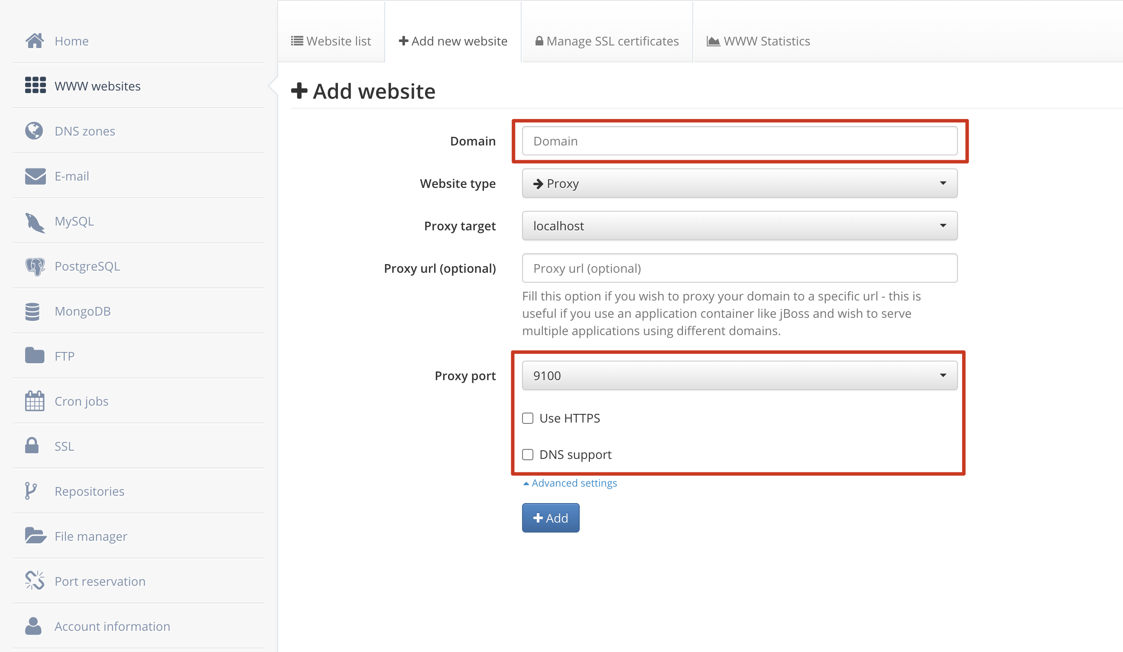Viewport: 1123px width, 652px height.
Task: Expand the Proxy target localhost dropdown
Action: pos(739,226)
